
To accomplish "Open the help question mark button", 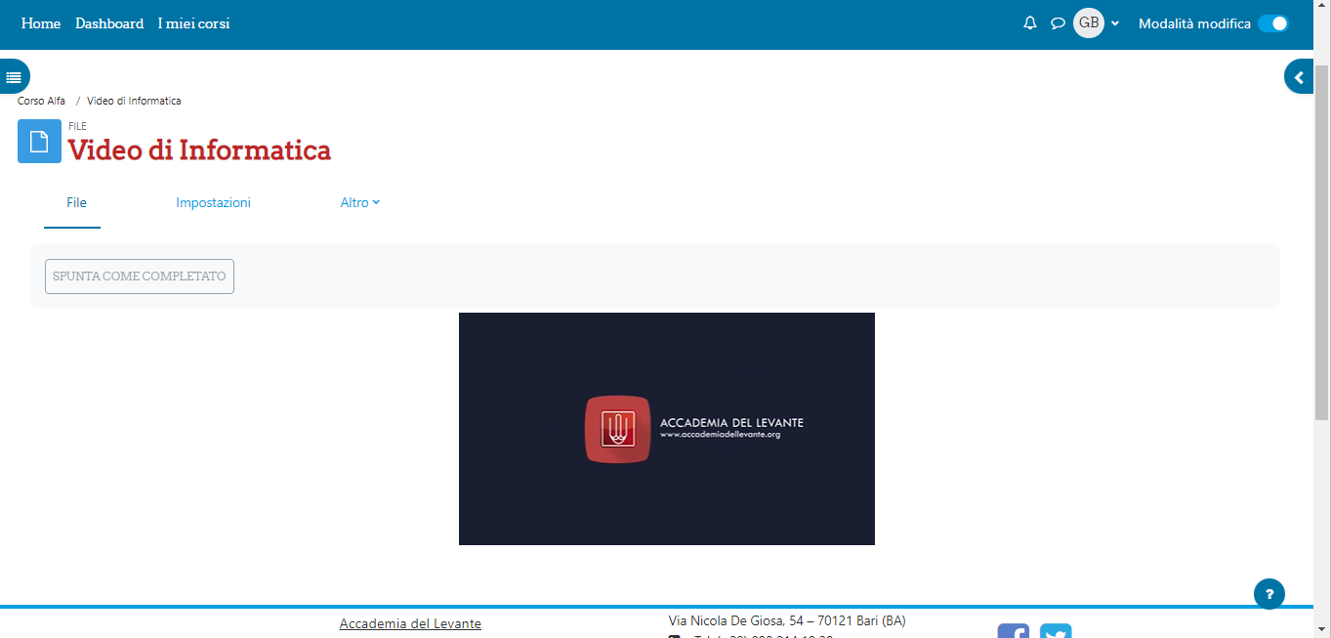I will point(1269,593).
